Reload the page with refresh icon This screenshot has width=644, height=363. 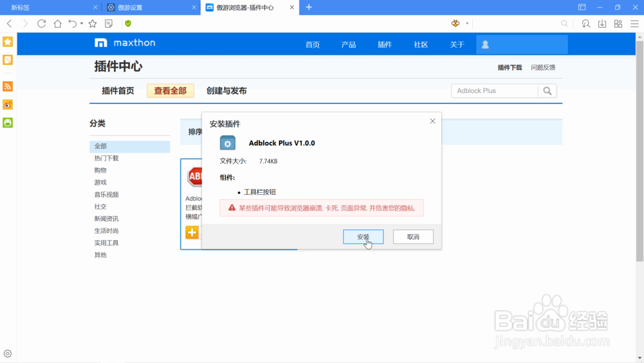41,23
